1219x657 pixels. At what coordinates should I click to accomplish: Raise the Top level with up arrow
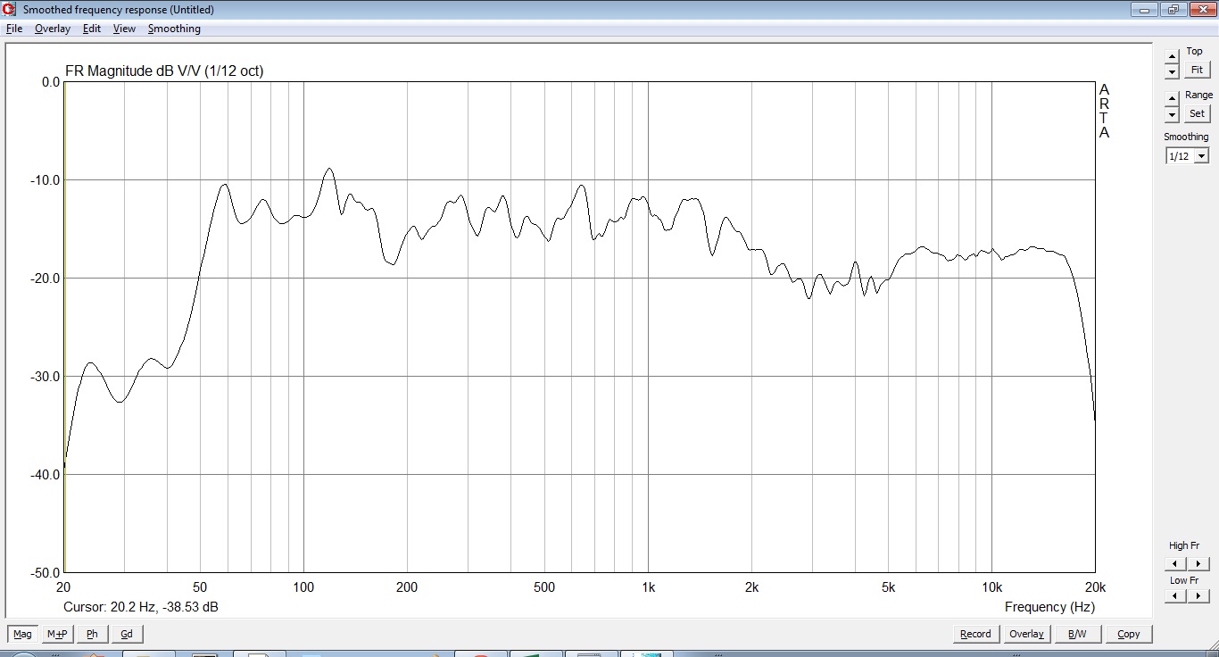(1172, 56)
